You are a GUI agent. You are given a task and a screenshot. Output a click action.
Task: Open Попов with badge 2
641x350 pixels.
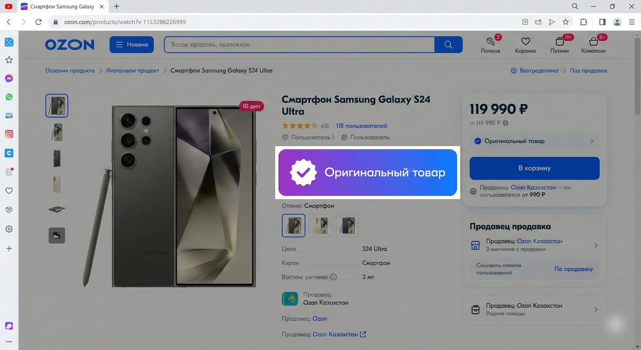[x=491, y=44]
